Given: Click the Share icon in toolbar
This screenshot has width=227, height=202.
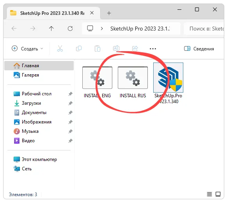Looking at the screenshot, I should point(135,48).
